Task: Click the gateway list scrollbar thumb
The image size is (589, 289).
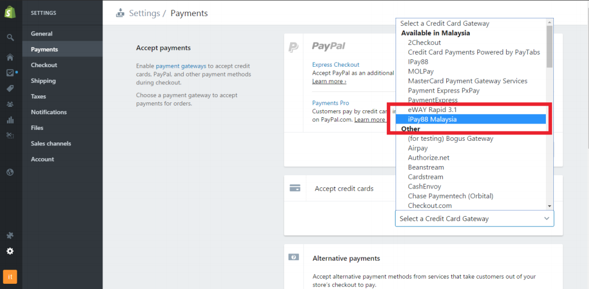Action: pyautogui.click(x=549, y=46)
